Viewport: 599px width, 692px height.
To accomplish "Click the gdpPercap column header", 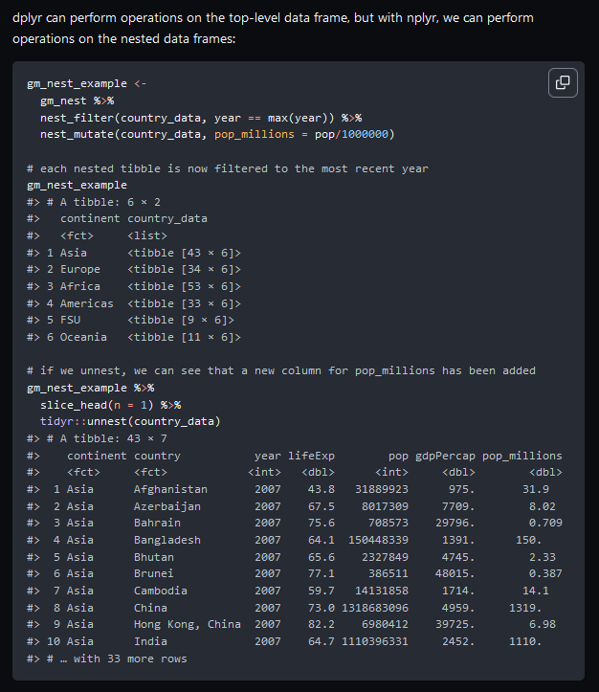I will pos(445,456).
